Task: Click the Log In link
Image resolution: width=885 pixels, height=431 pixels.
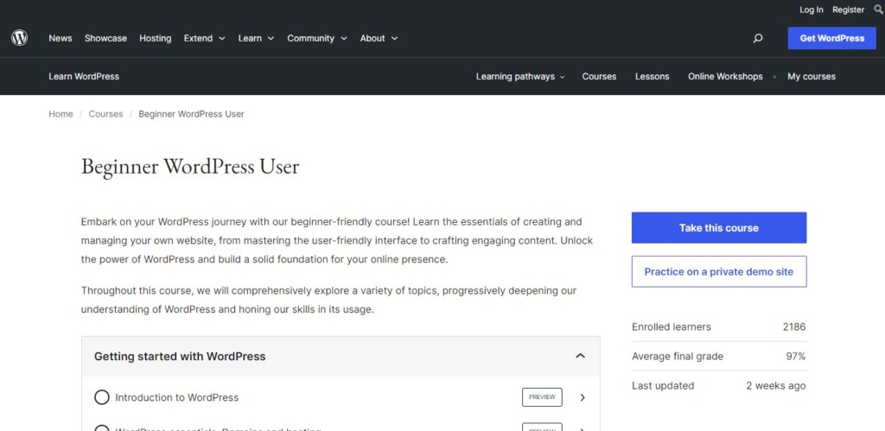Action: [x=811, y=10]
